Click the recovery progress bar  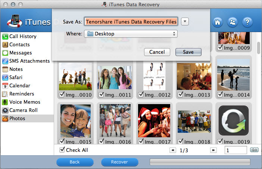click(x=200, y=162)
